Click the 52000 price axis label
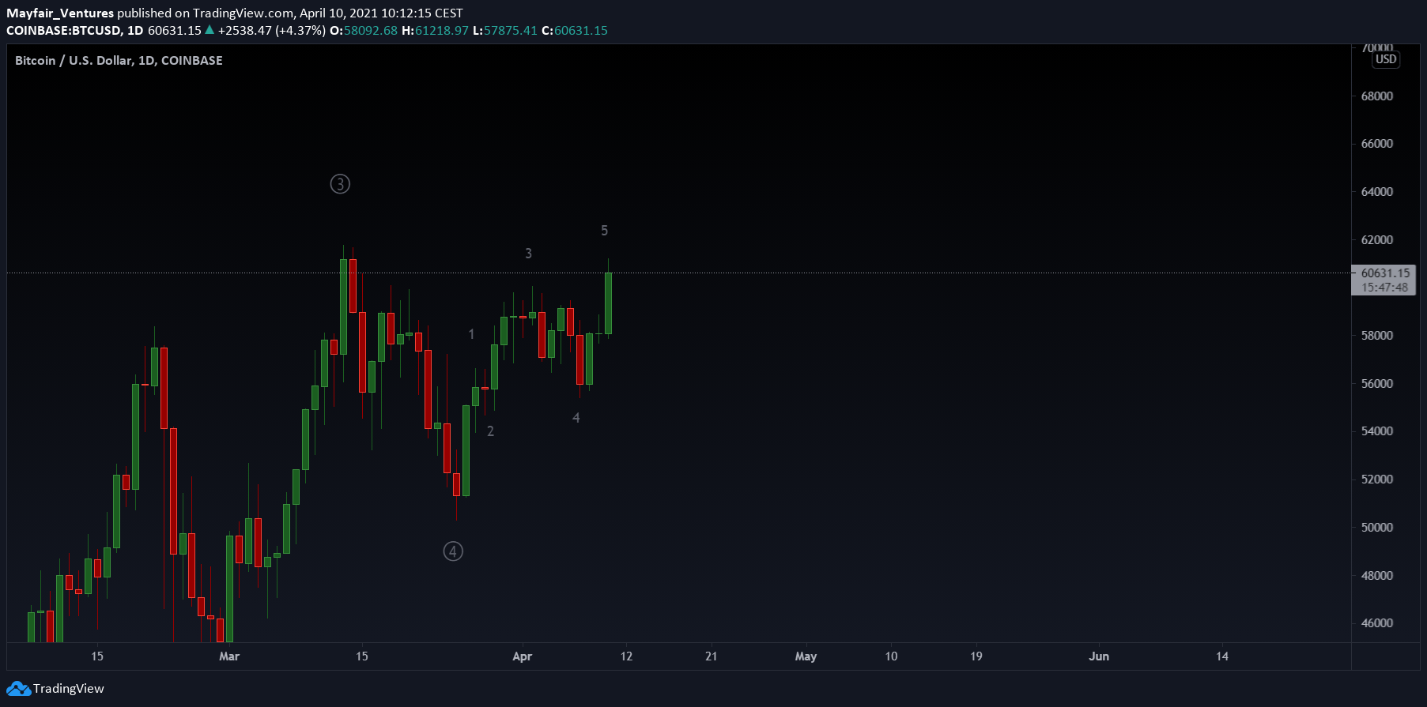 [x=1377, y=479]
